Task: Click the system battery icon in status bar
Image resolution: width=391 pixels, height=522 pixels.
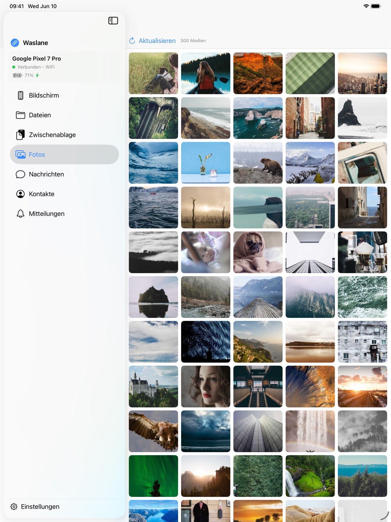Action: click(x=376, y=6)
